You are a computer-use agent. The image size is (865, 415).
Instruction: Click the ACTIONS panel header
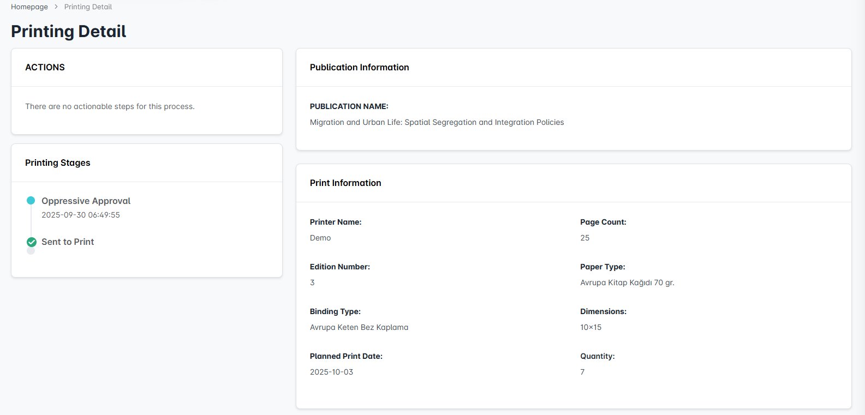(x=45, y=67)
